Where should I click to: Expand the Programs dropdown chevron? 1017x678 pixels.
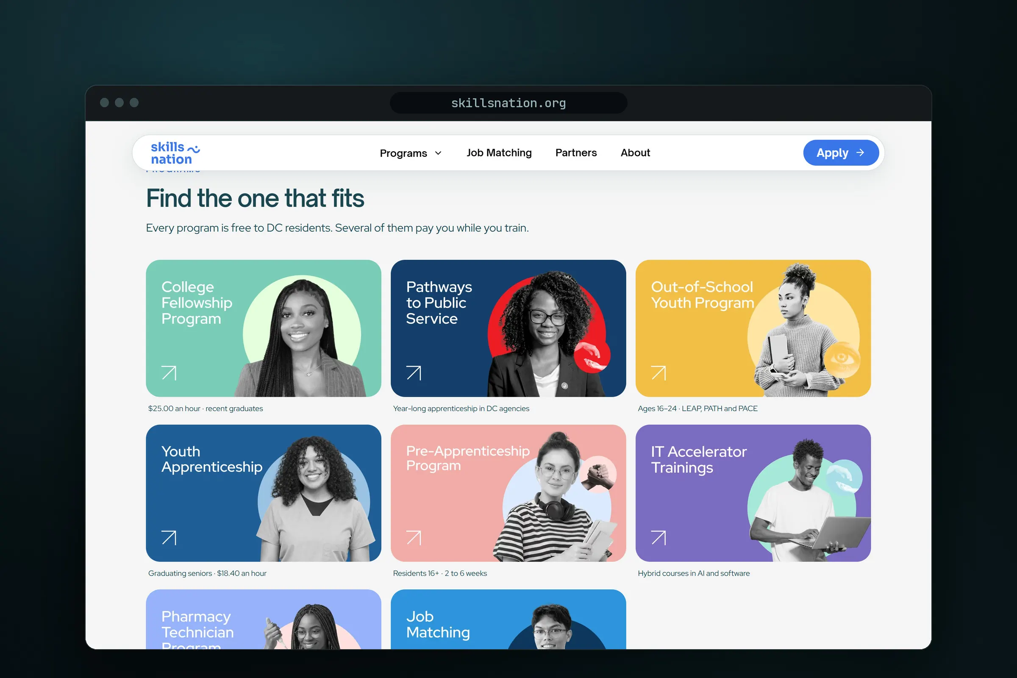(x=438, y=153)
